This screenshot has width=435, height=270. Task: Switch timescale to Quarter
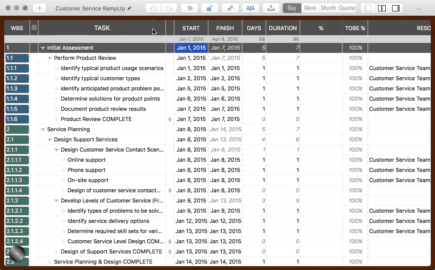347,8
